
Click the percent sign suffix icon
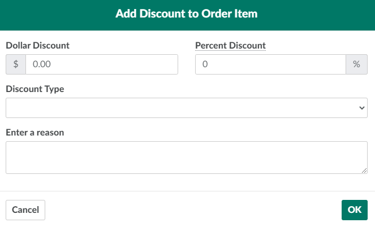(356, 64)
